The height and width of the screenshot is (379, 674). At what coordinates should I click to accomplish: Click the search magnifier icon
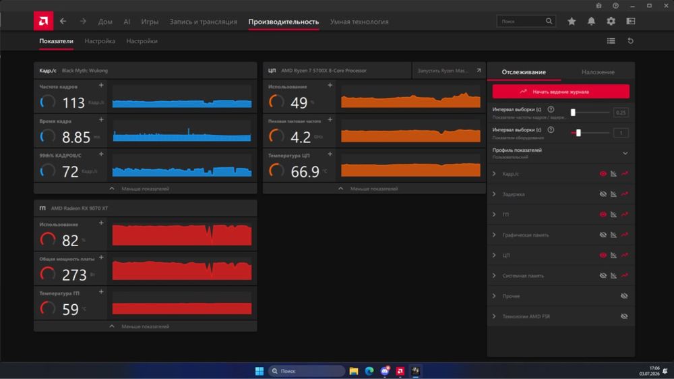coord(549,21)
